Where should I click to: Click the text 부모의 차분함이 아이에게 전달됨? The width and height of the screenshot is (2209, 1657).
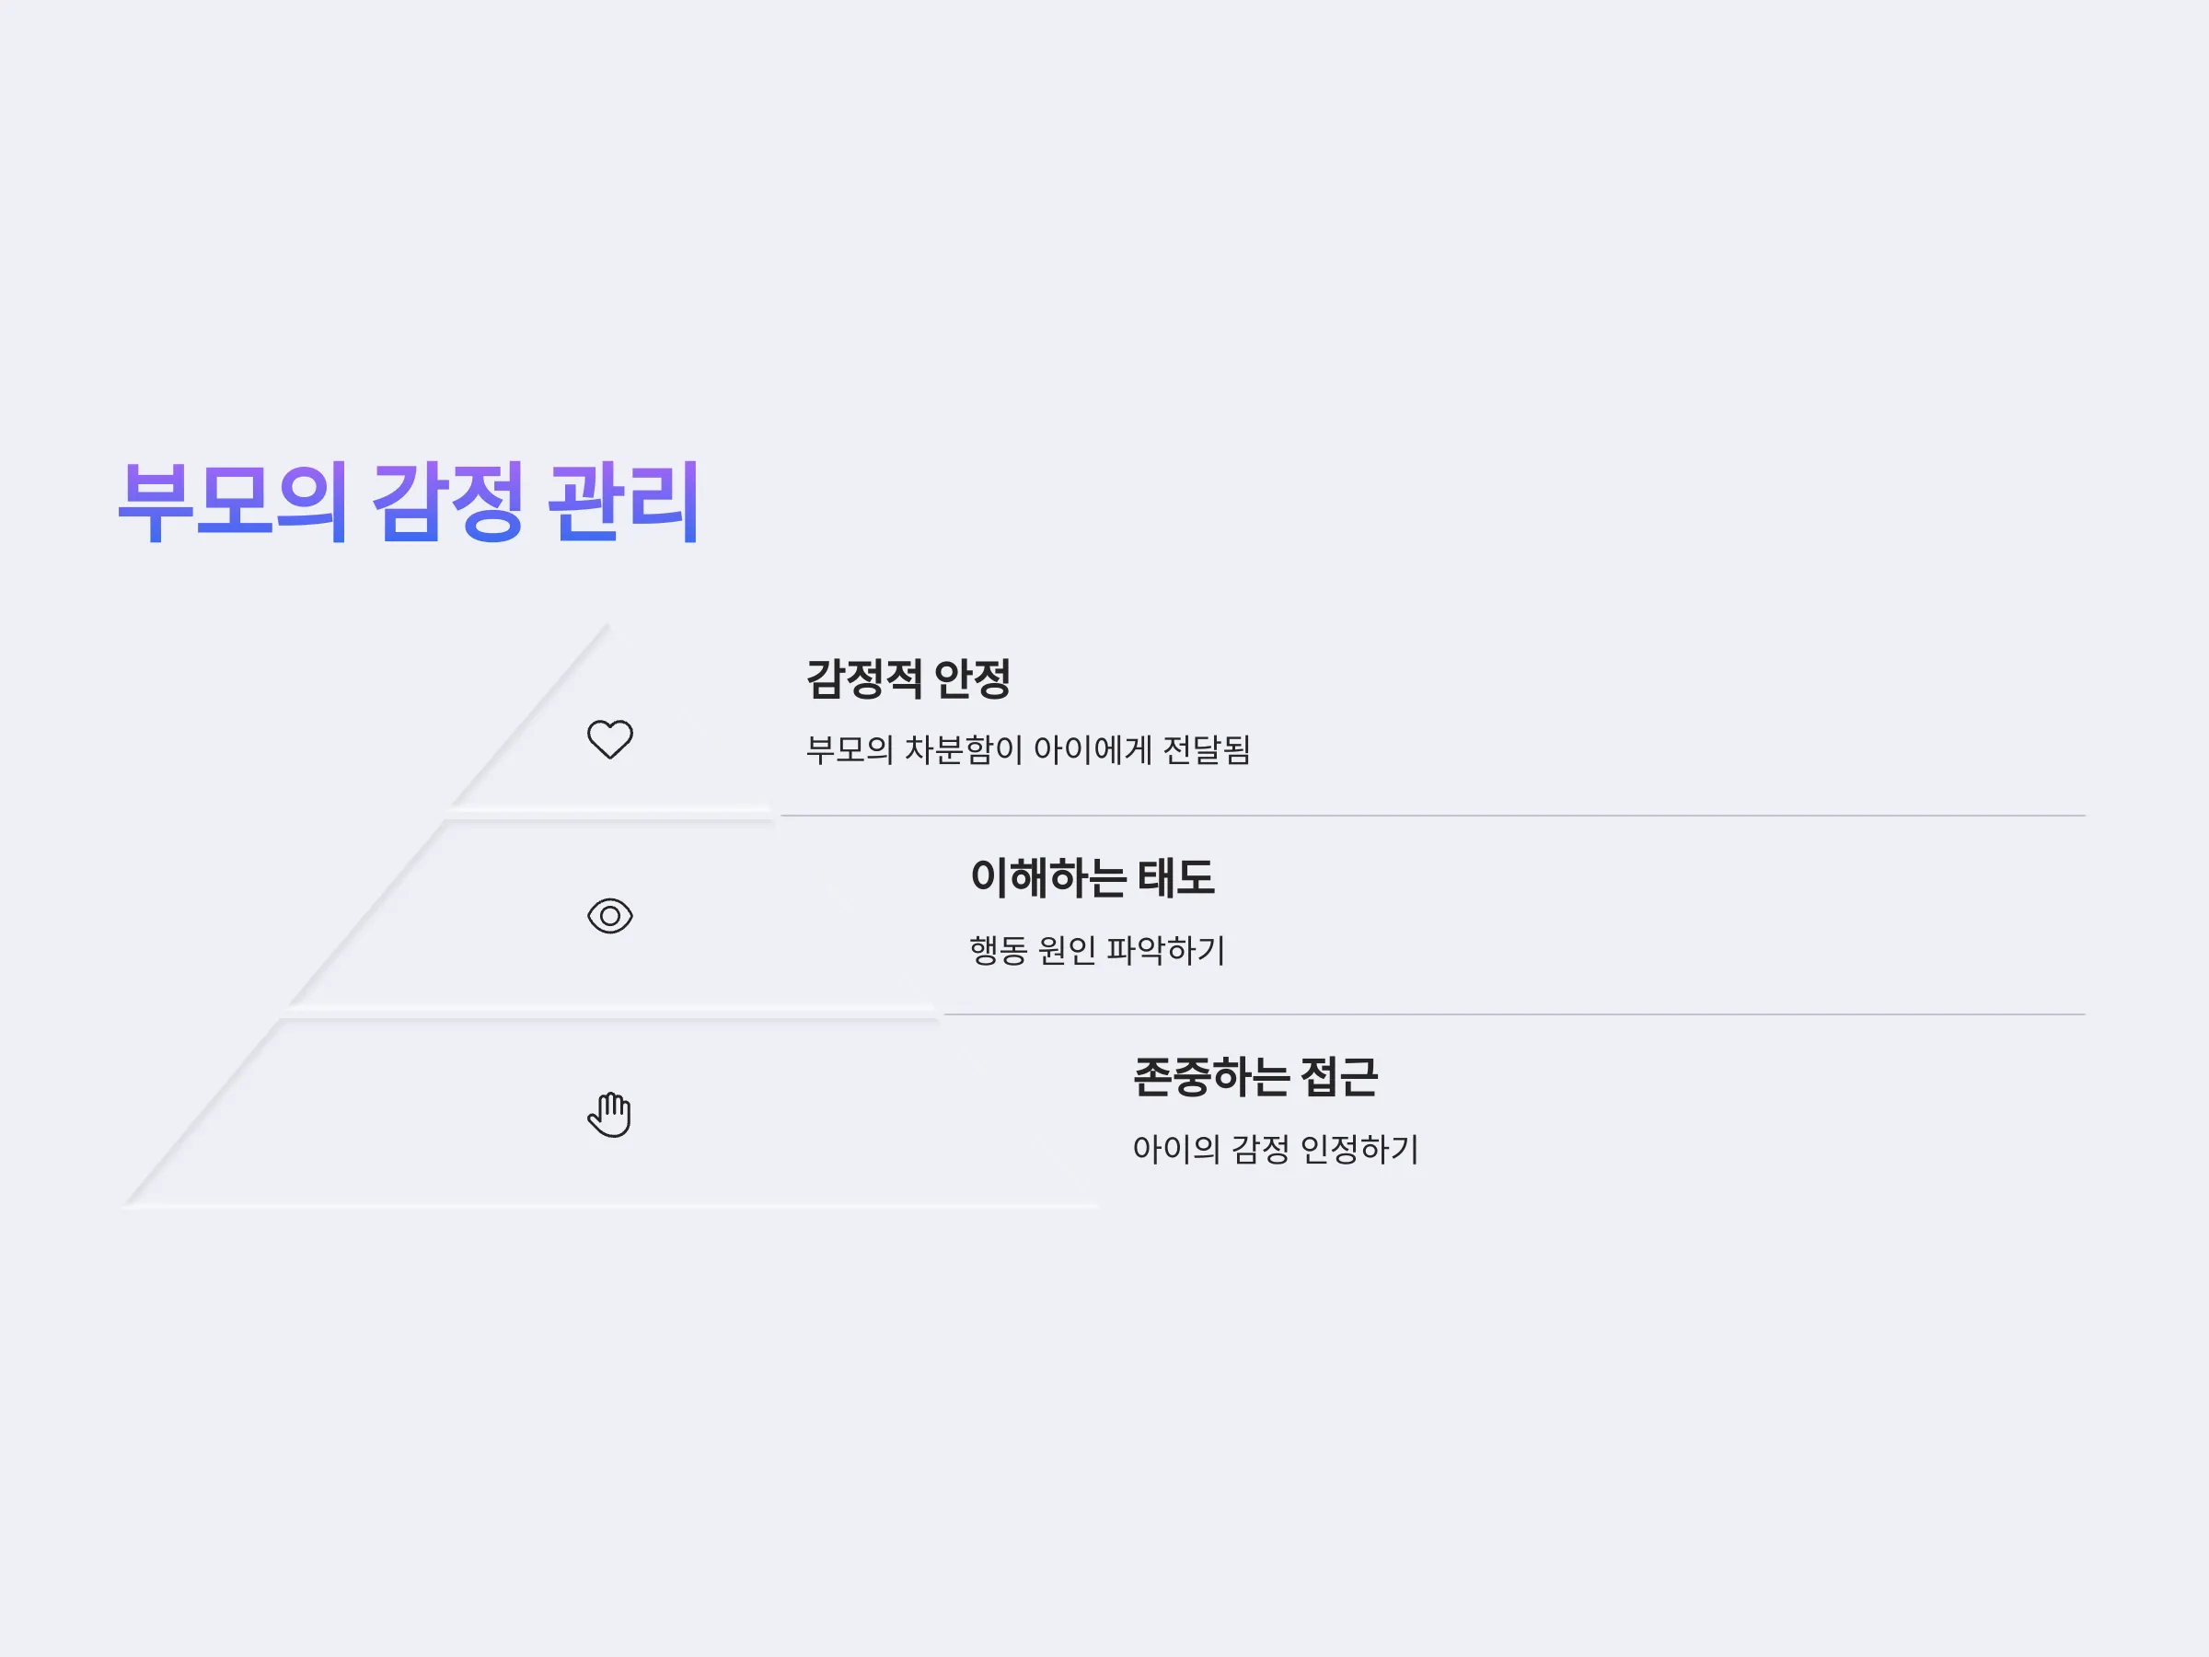tap(1027, 749)
